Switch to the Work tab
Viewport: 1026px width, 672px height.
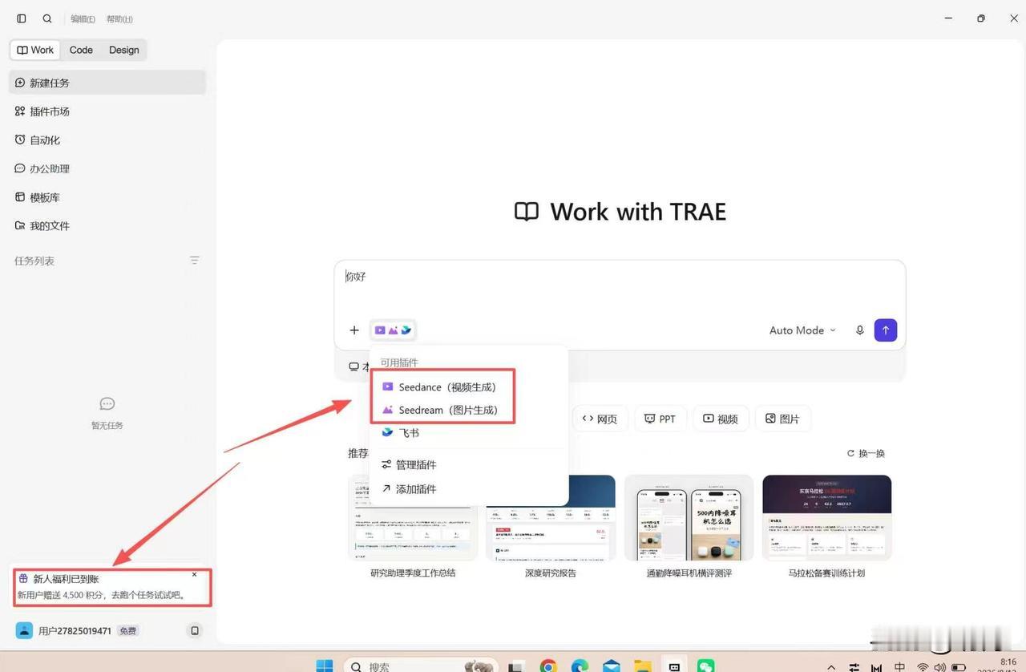pos(35,50)
